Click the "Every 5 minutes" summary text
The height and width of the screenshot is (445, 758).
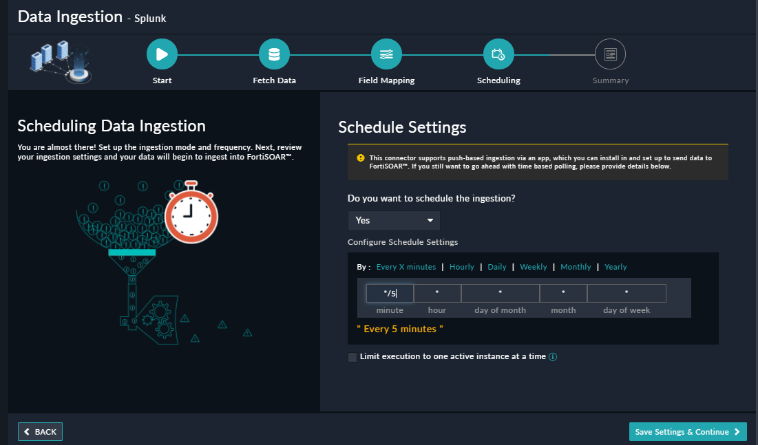[x=400, y=329]
